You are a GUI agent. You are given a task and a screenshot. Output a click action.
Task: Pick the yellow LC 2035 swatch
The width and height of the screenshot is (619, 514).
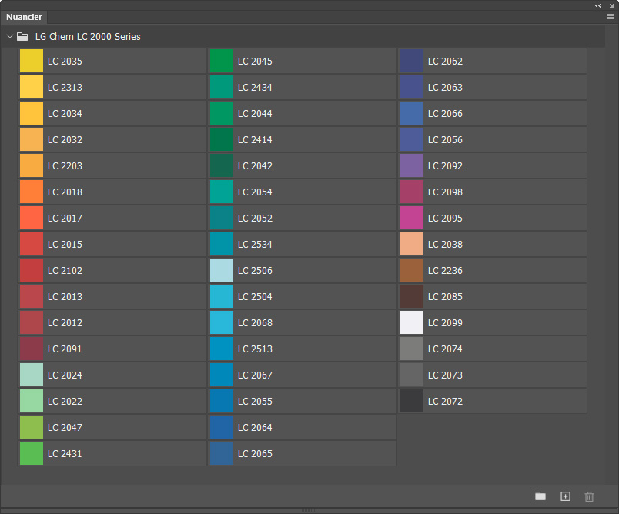coord(32,61)
